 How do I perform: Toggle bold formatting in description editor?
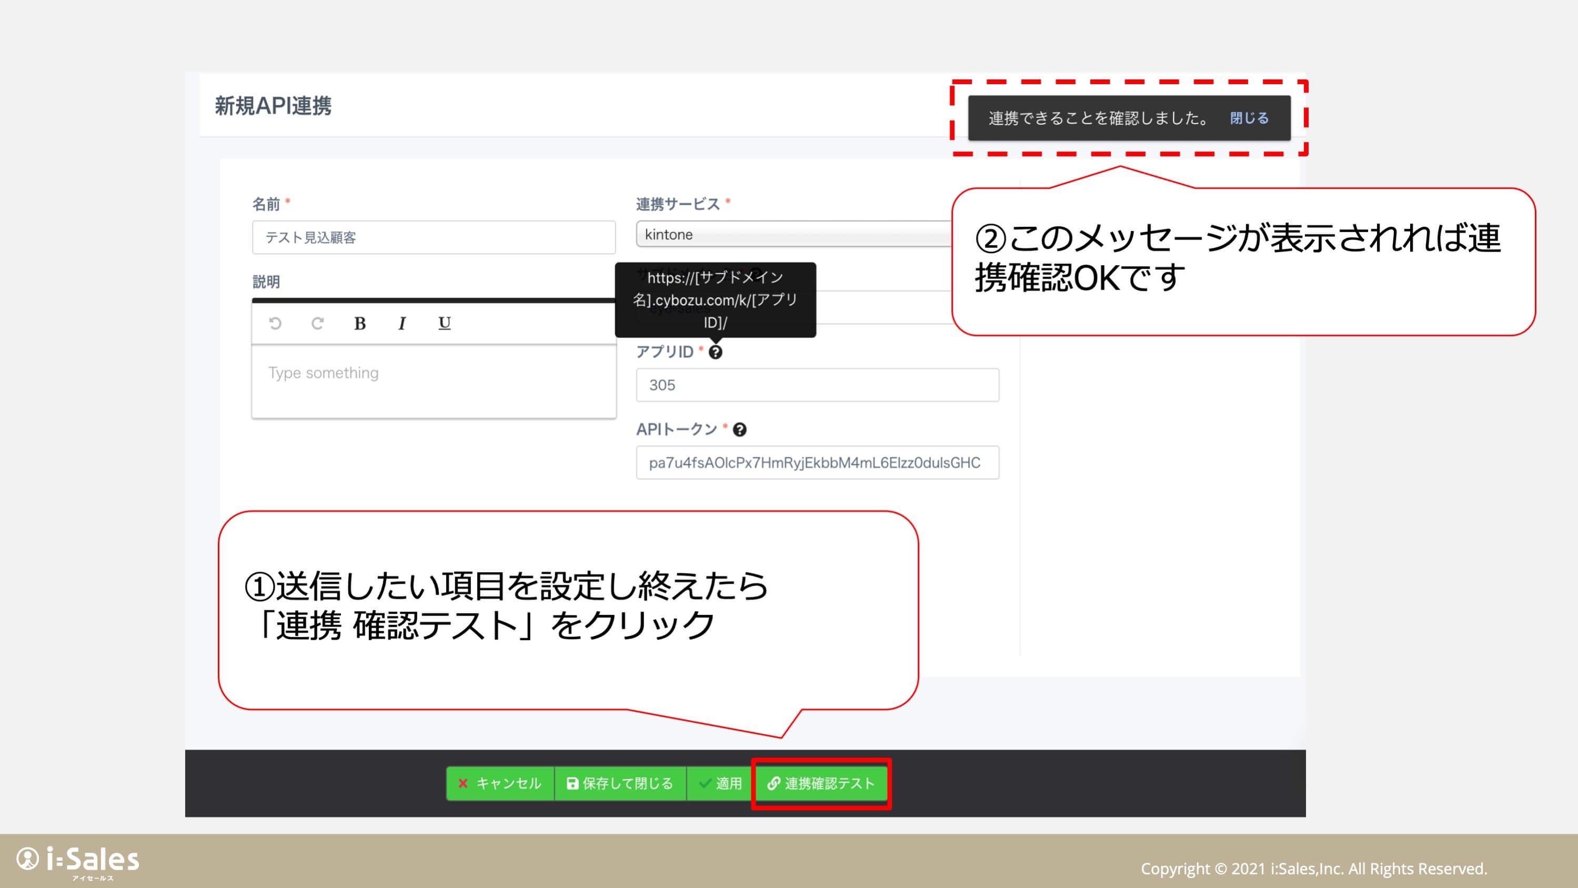coord(359,323)
